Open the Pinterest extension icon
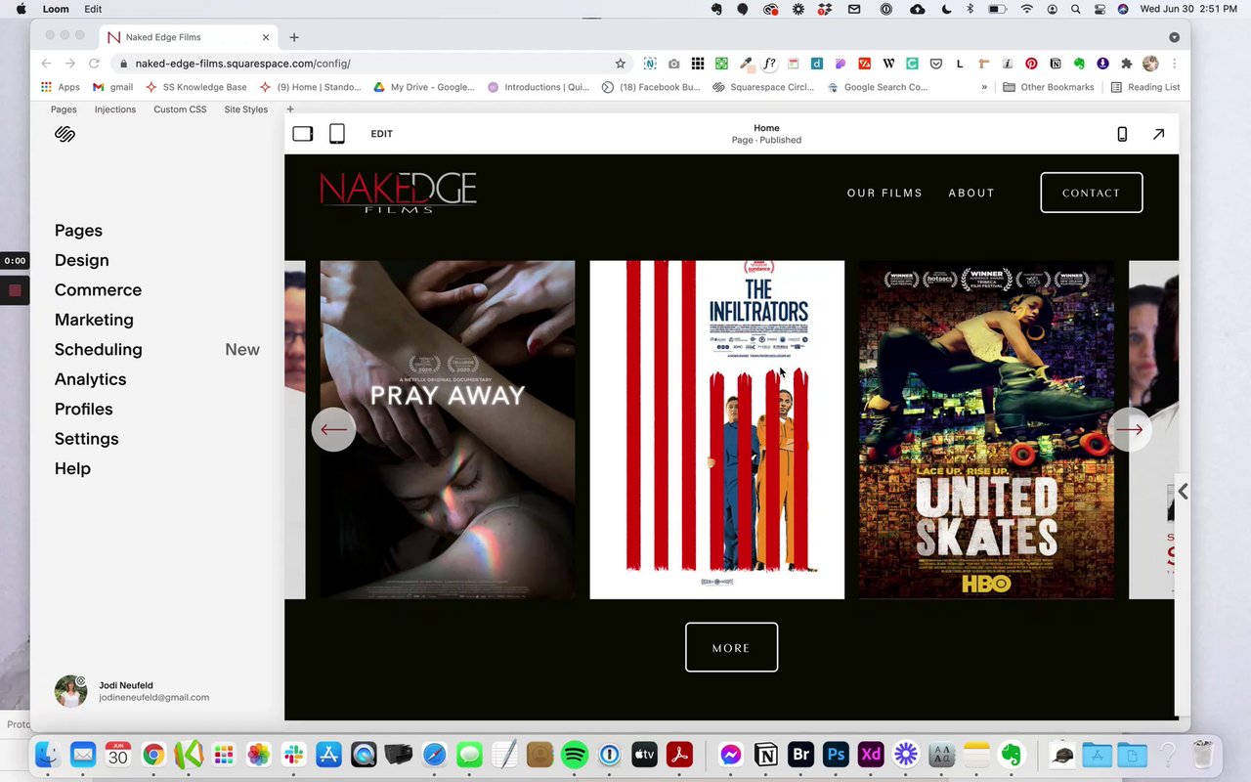1251x782 pixels. (x=1031, y=64)
